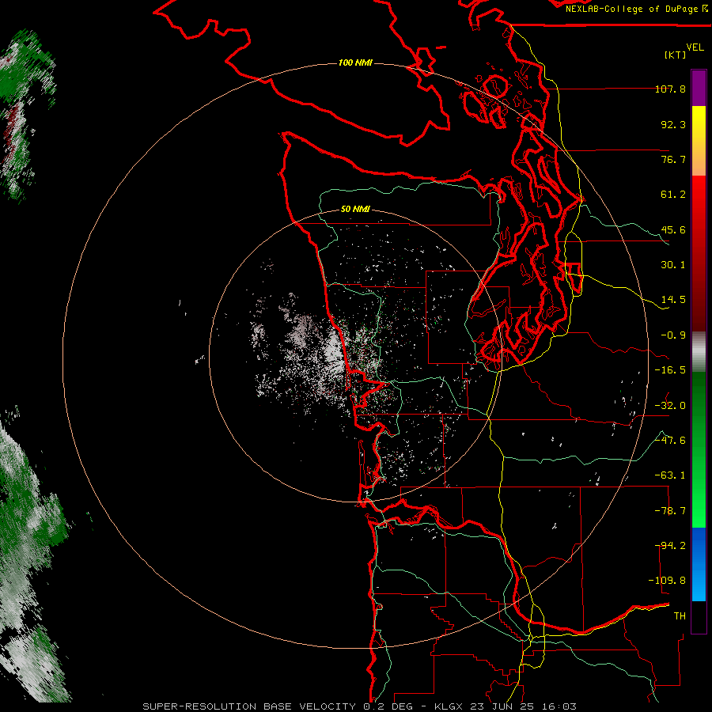The height and width of the screenshot is (712, 712).
Task: Click the VEL legend title
Action: (695, 47)
